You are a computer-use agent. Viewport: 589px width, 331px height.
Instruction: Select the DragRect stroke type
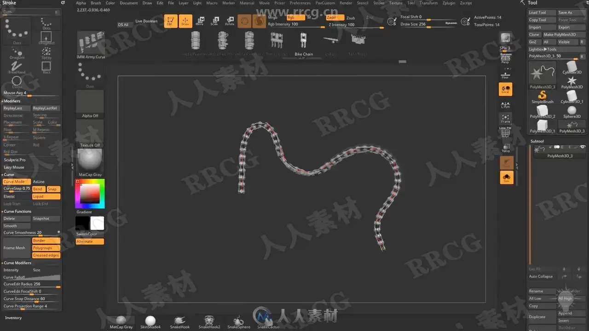[x=46, y=38]
